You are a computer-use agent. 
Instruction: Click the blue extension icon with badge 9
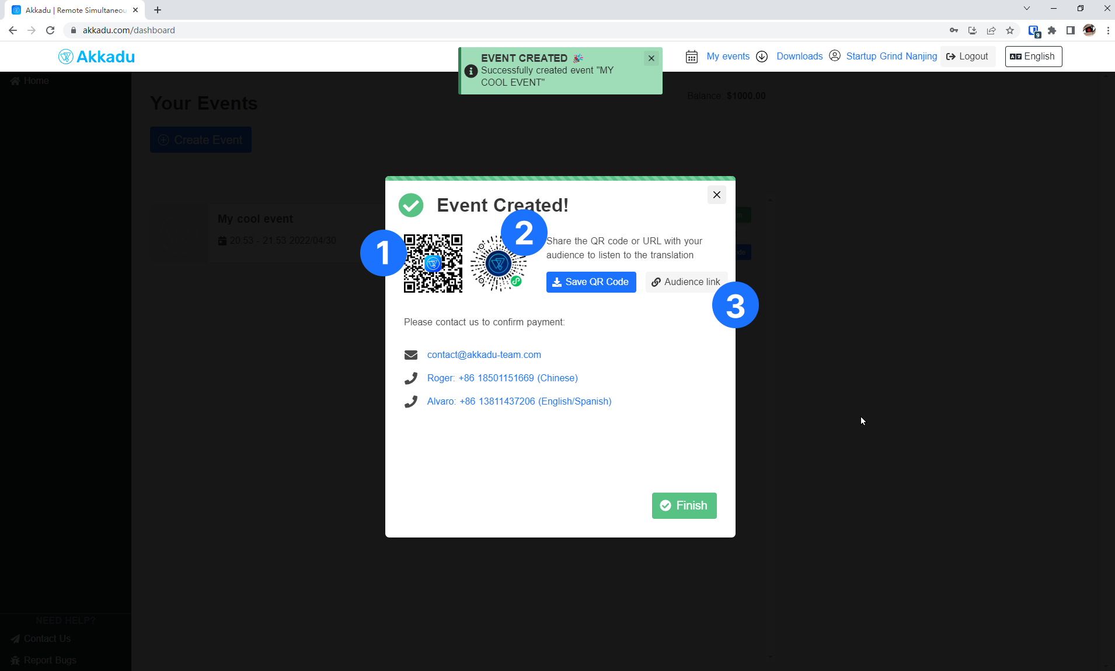click(x=1034, y=31)
